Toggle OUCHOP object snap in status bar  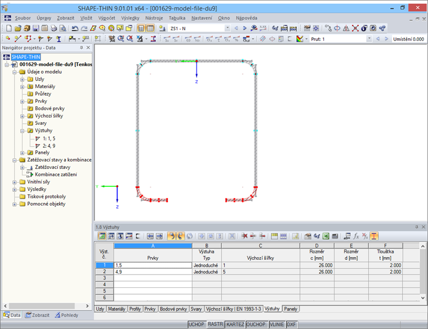[256, 325]
